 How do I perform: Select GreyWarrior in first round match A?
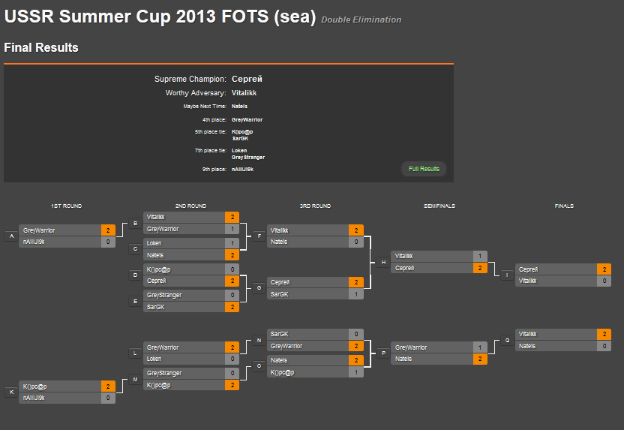pyautogui.click(x=39, y=230)
